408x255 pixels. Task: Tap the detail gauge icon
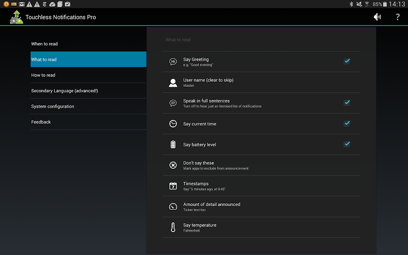[x=173, y=207]
